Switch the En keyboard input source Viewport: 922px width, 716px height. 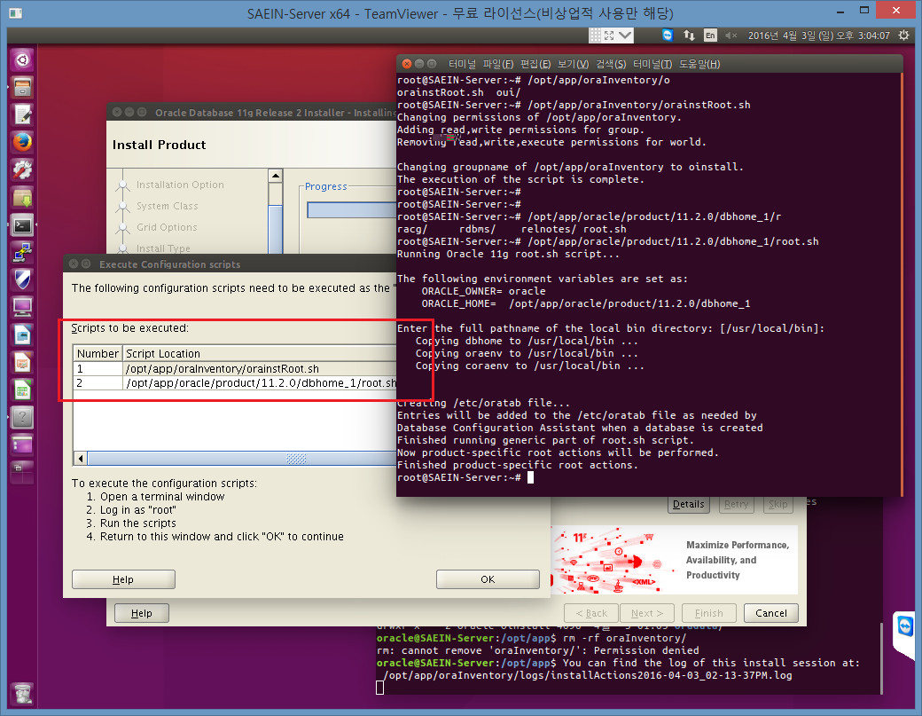(x=710, y=35)
